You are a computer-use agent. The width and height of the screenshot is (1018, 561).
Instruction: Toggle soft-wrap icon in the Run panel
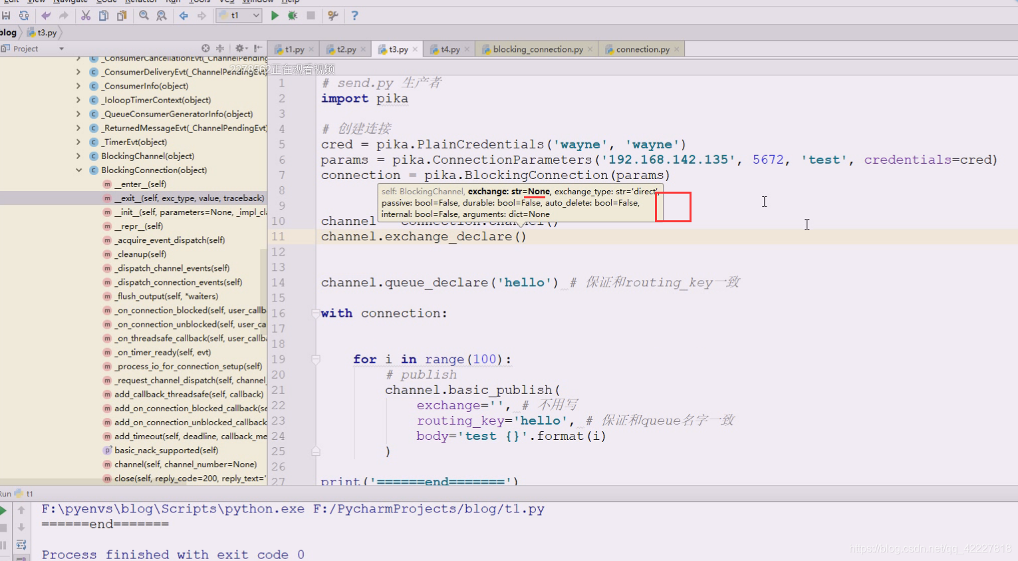21,545
